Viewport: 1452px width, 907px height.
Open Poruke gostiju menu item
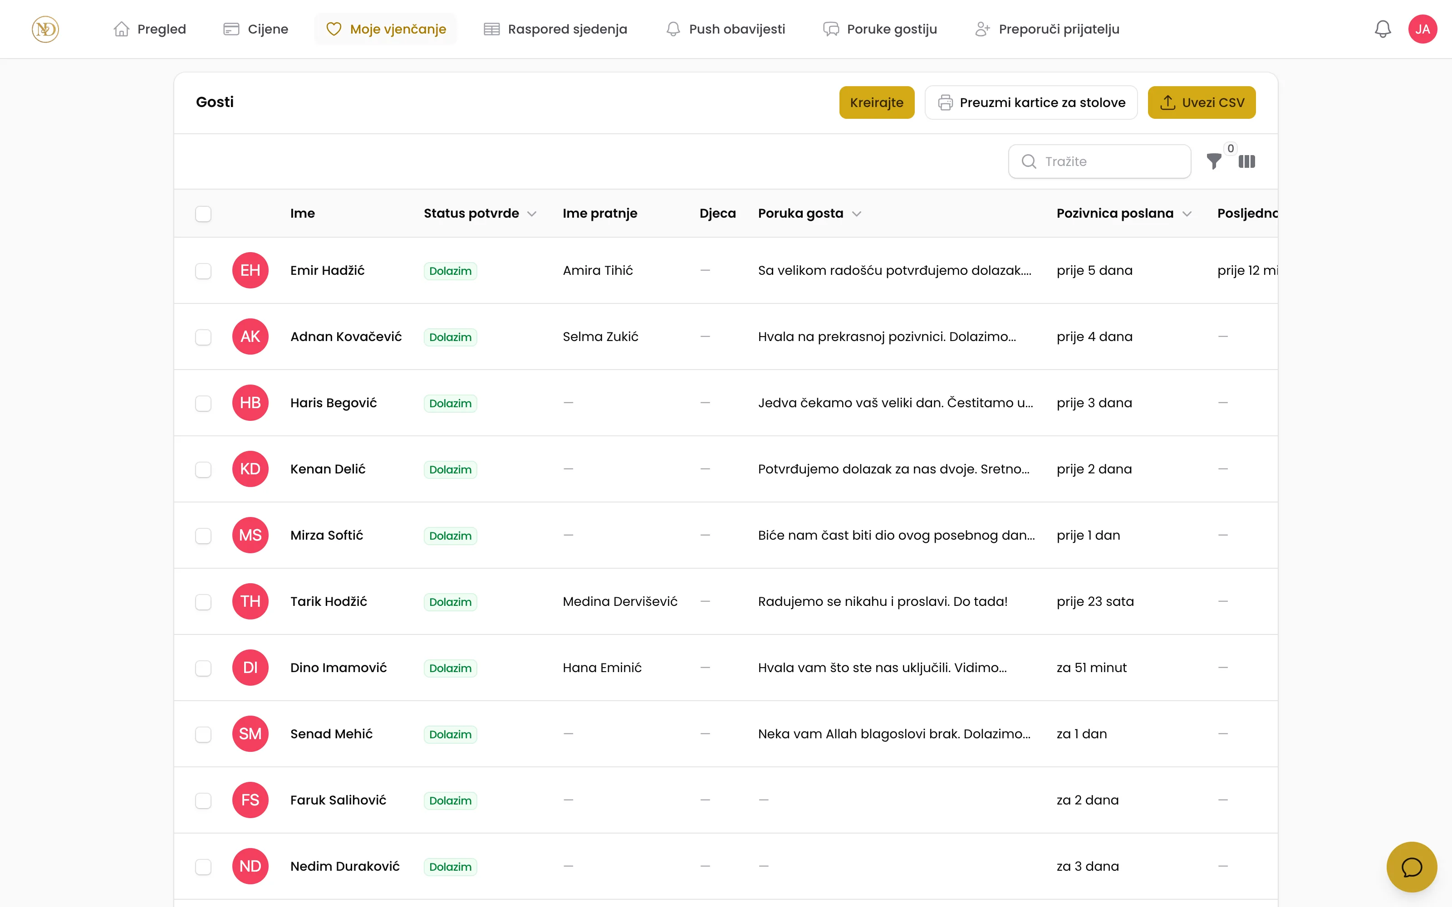[880, 29]
